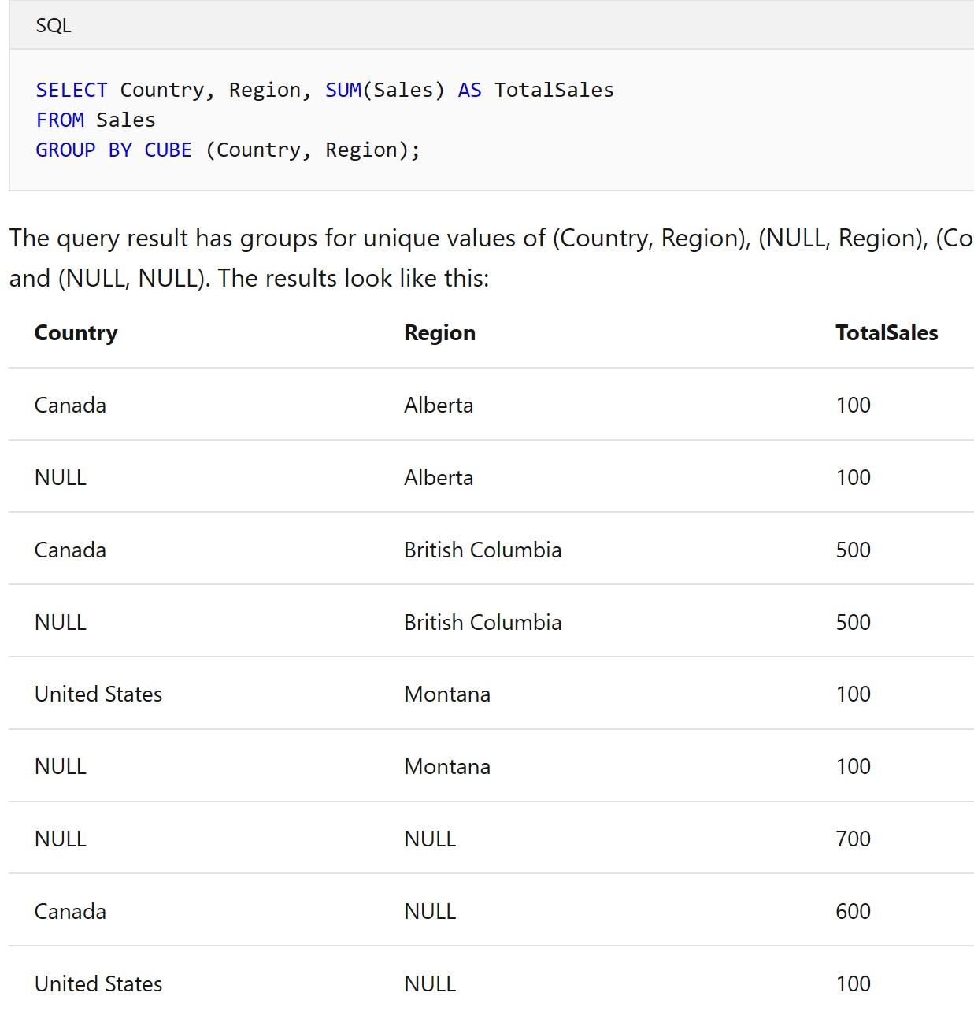Click the sentence "The results look like this:"

pyautogui.click(x=354, y=278)
